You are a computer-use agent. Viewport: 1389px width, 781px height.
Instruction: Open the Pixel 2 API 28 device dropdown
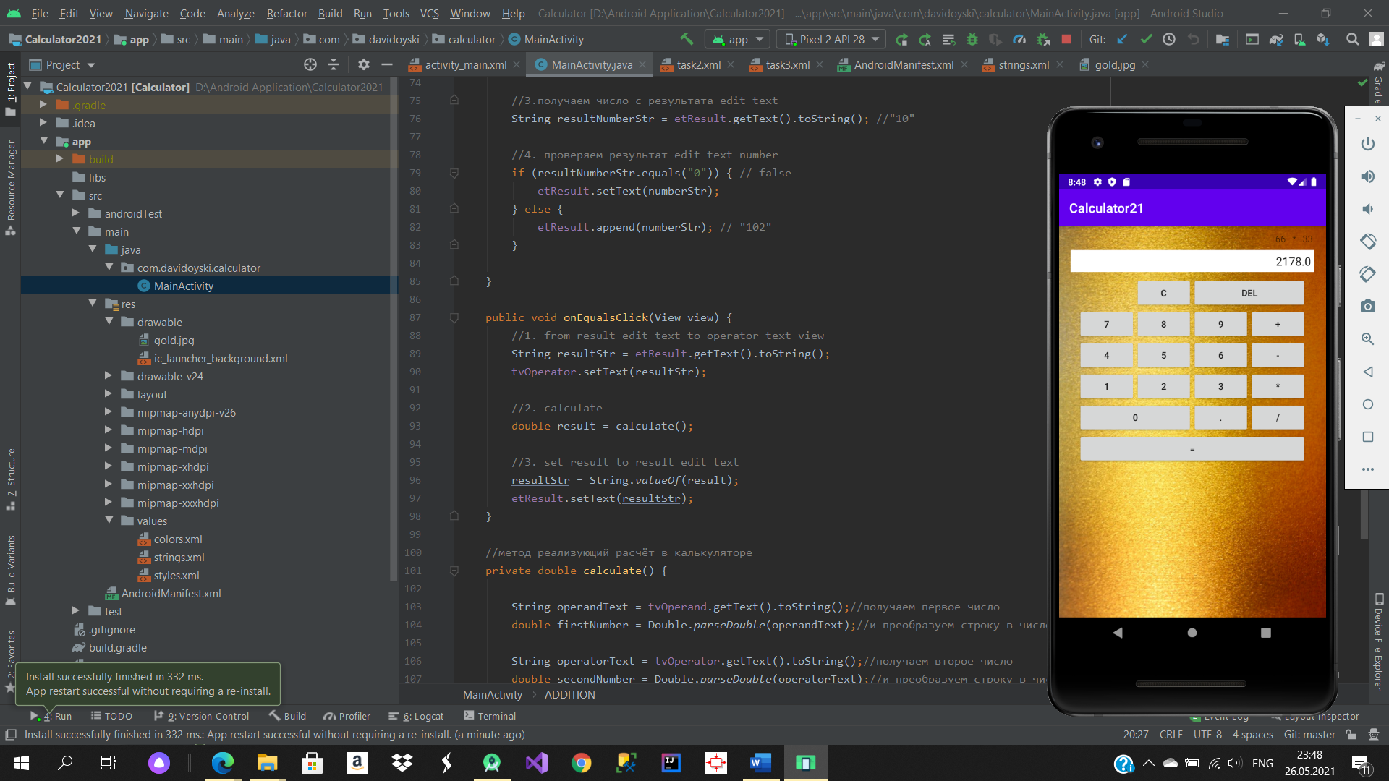click(831, 39)
